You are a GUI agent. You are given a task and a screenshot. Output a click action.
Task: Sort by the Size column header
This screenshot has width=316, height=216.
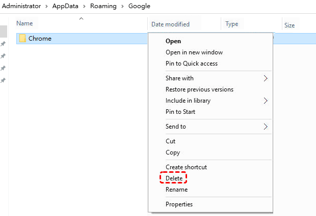(289, 25)
